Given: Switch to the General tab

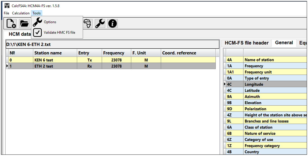Looking at the screenshot, I should (284, 43).
